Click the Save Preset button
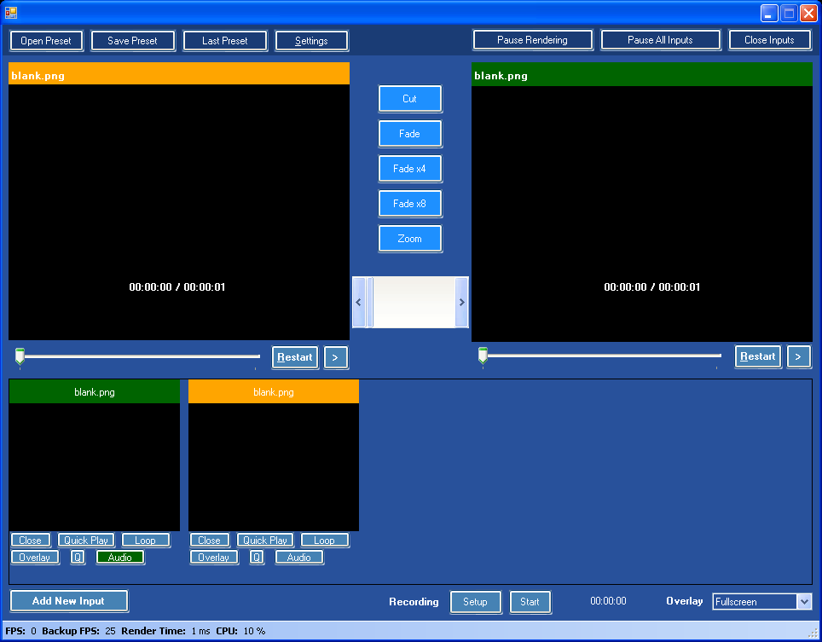Viewport: 822px width, 642px height. (x=133, y=40)
